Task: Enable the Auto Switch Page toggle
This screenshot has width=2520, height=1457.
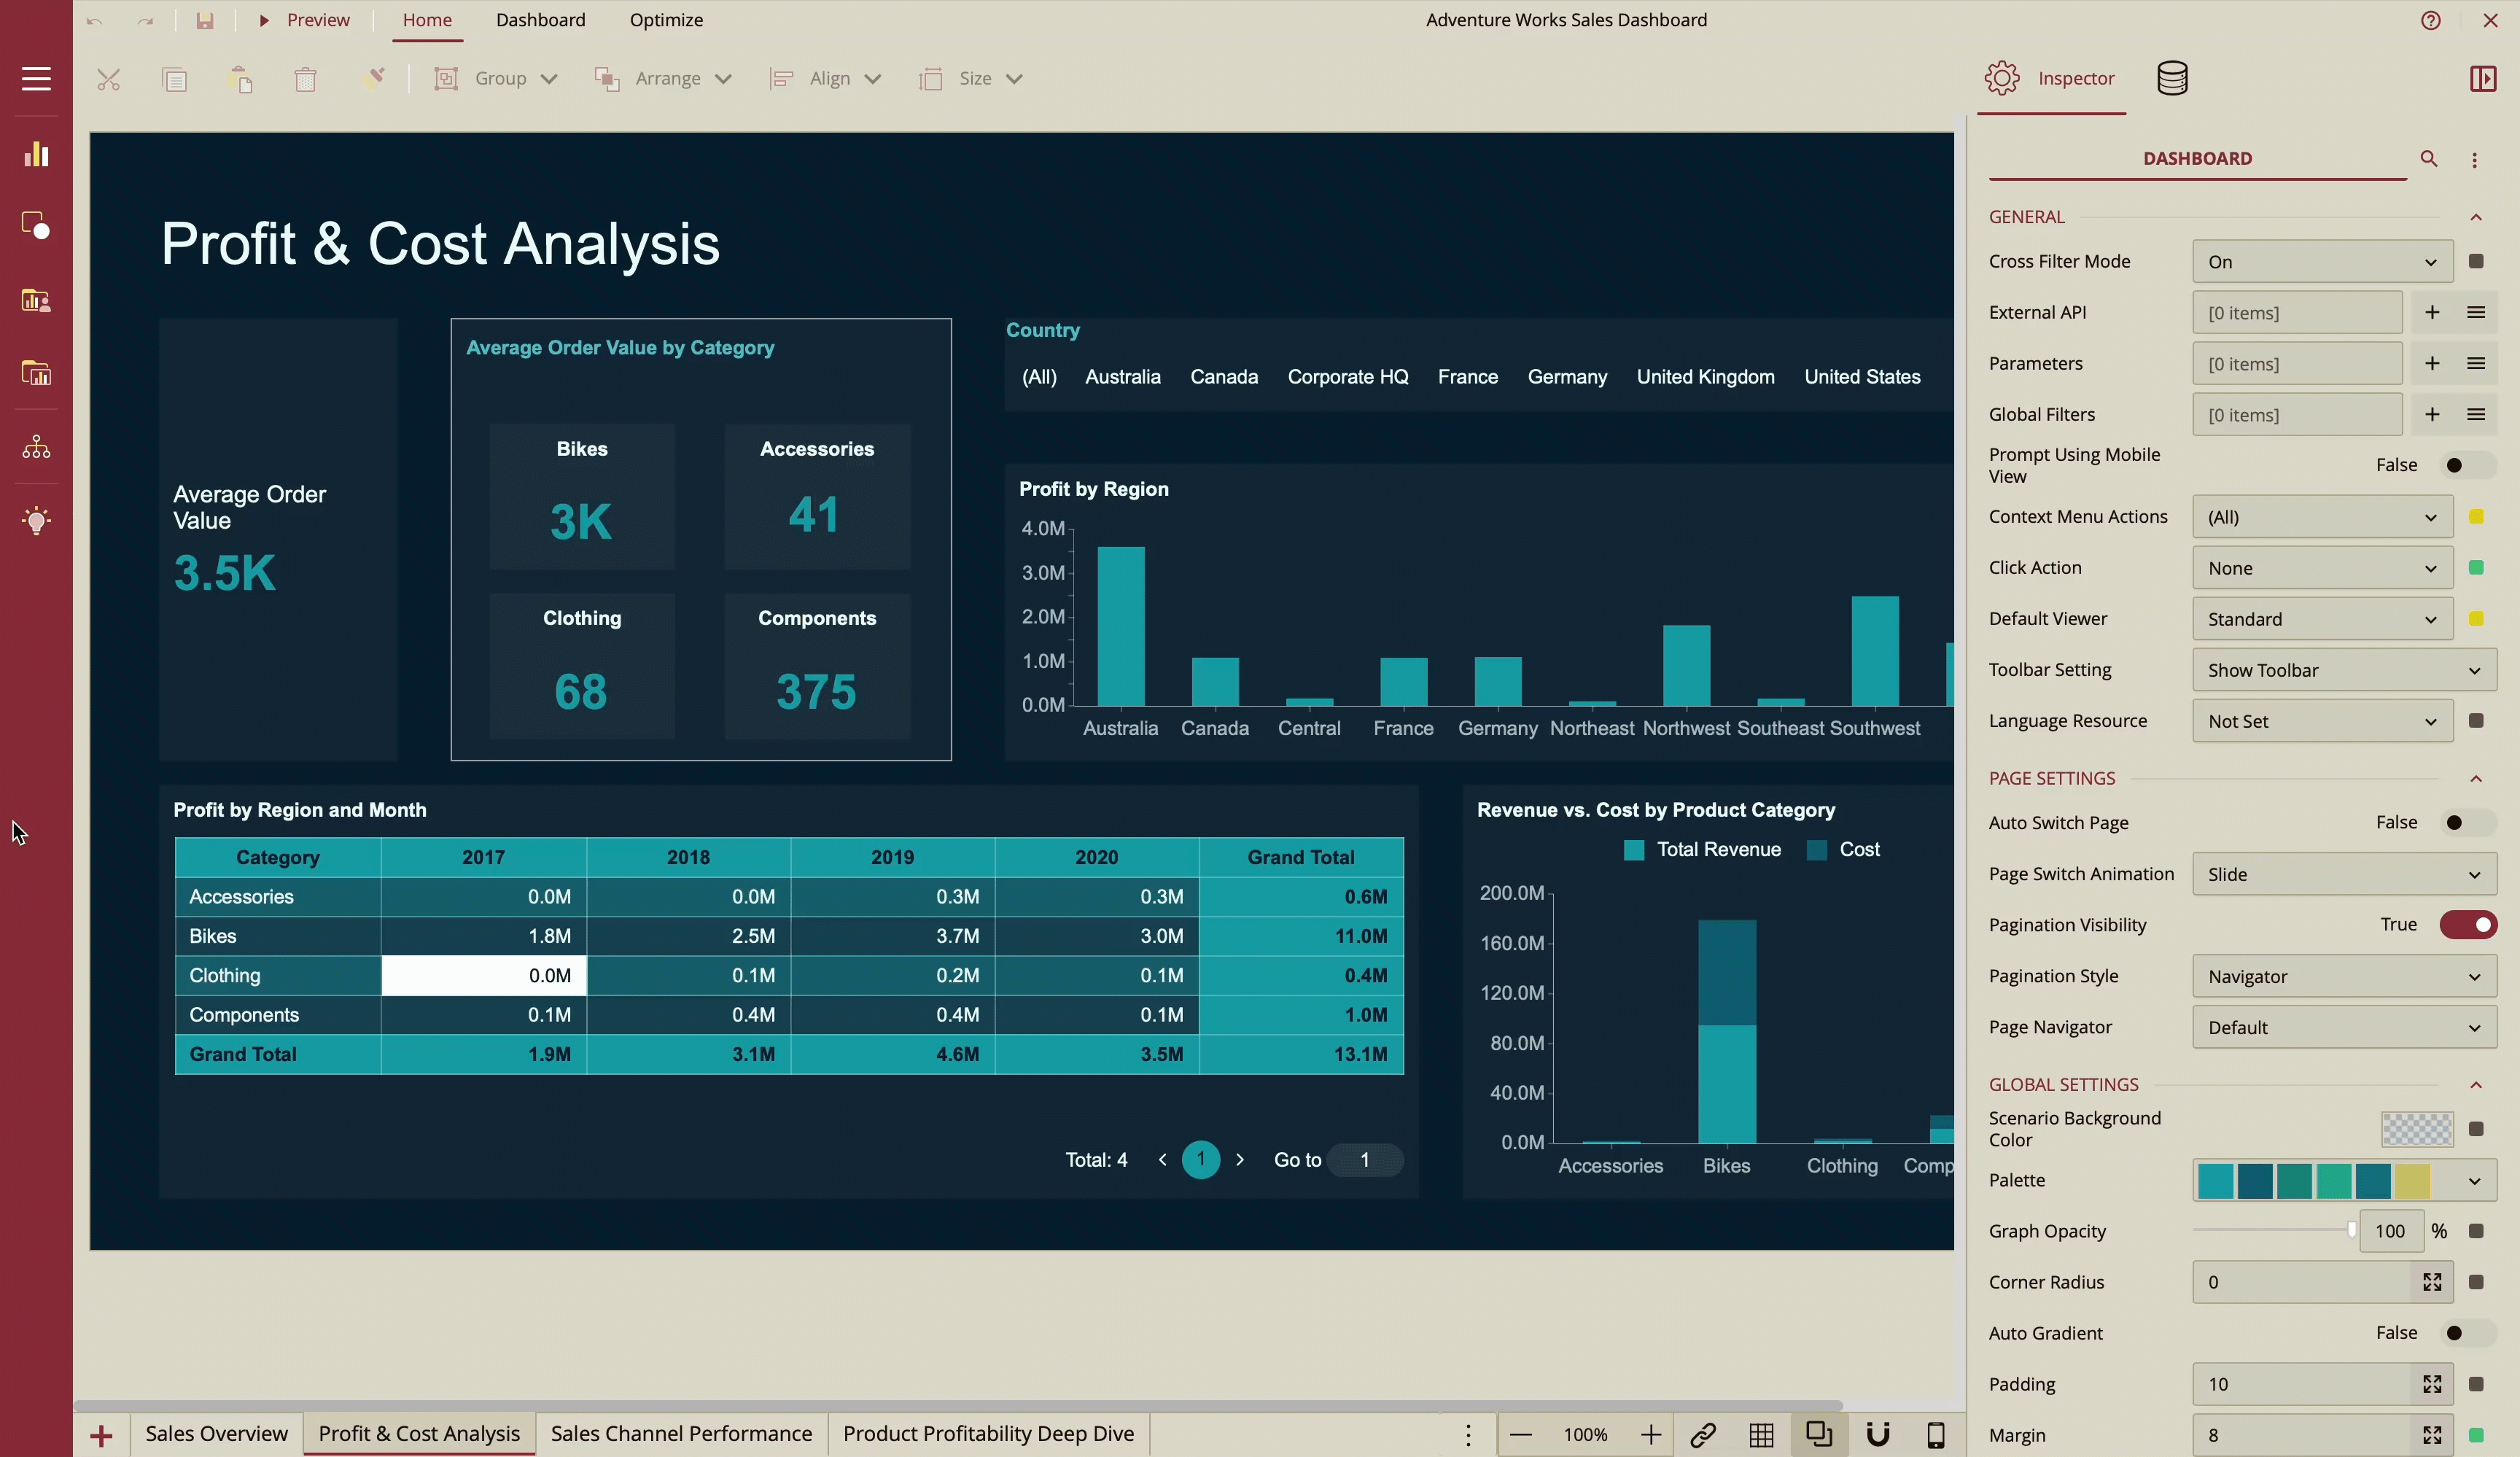Action: (2467, 822)
